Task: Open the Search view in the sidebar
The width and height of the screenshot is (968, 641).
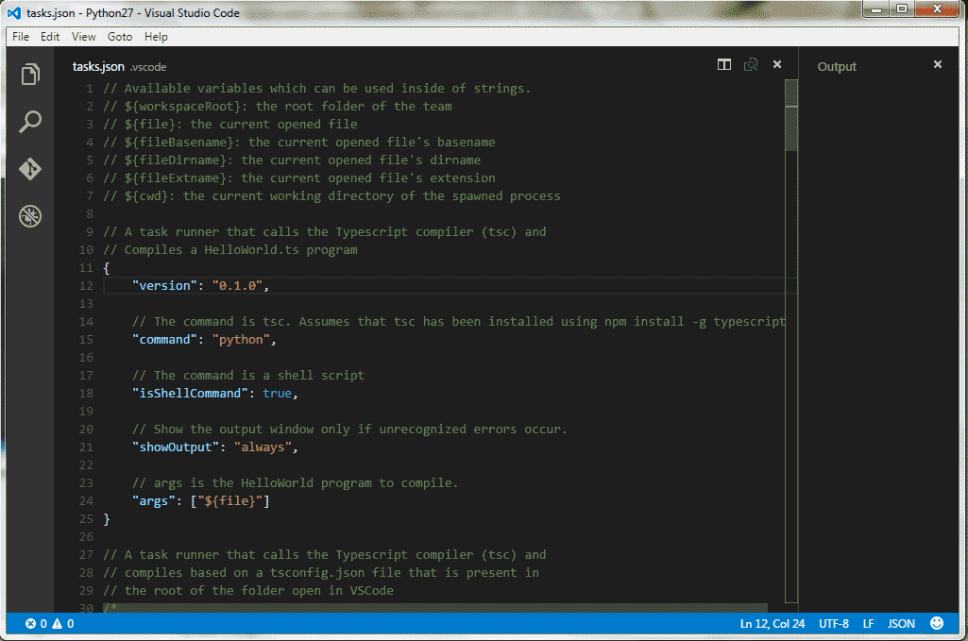Action: pos(29,122)
